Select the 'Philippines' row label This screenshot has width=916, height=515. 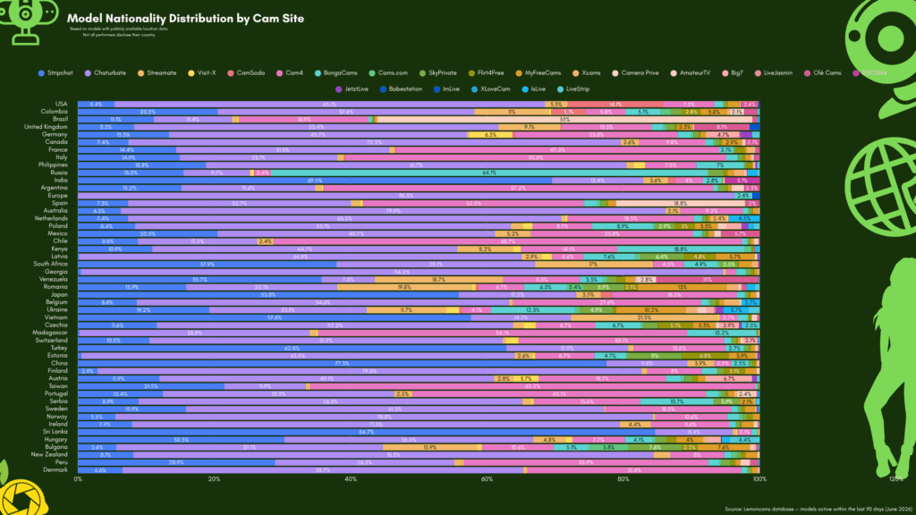tap(53, 165)
